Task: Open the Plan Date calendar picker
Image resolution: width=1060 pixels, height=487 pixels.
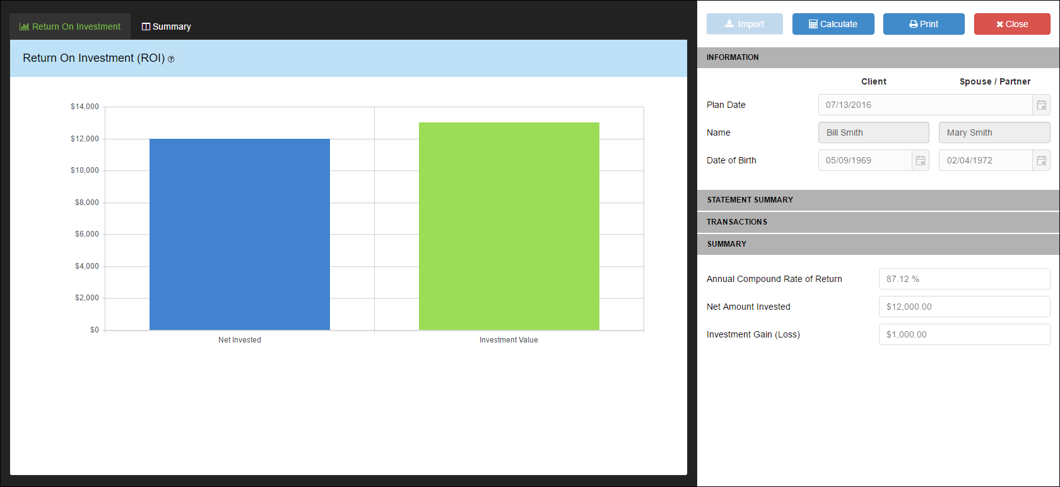Action: [x=1041, y=105]
